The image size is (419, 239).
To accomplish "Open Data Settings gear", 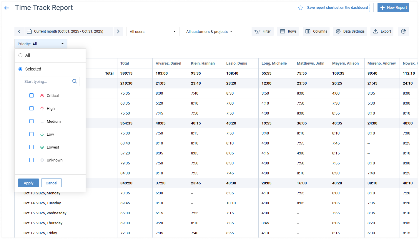I will [350, 31].
